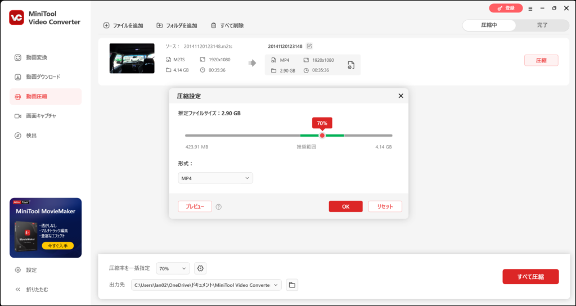
Task: Click the 423.91 MB minimum label
Action: pyautogui.click(x=197, y=147)
